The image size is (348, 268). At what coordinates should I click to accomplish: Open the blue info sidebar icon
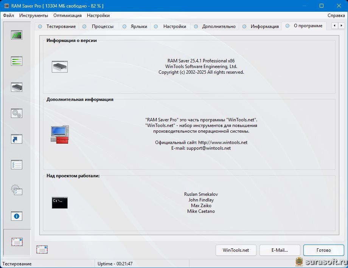pyautogui.click(x=17, y=216)
